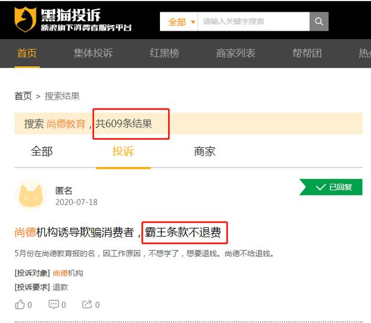The height and width of the screenshot is (323, 371).
Task: Click the complaint summary text 5月份在尚德教育报的名
Action: click(x=144, y=253)
